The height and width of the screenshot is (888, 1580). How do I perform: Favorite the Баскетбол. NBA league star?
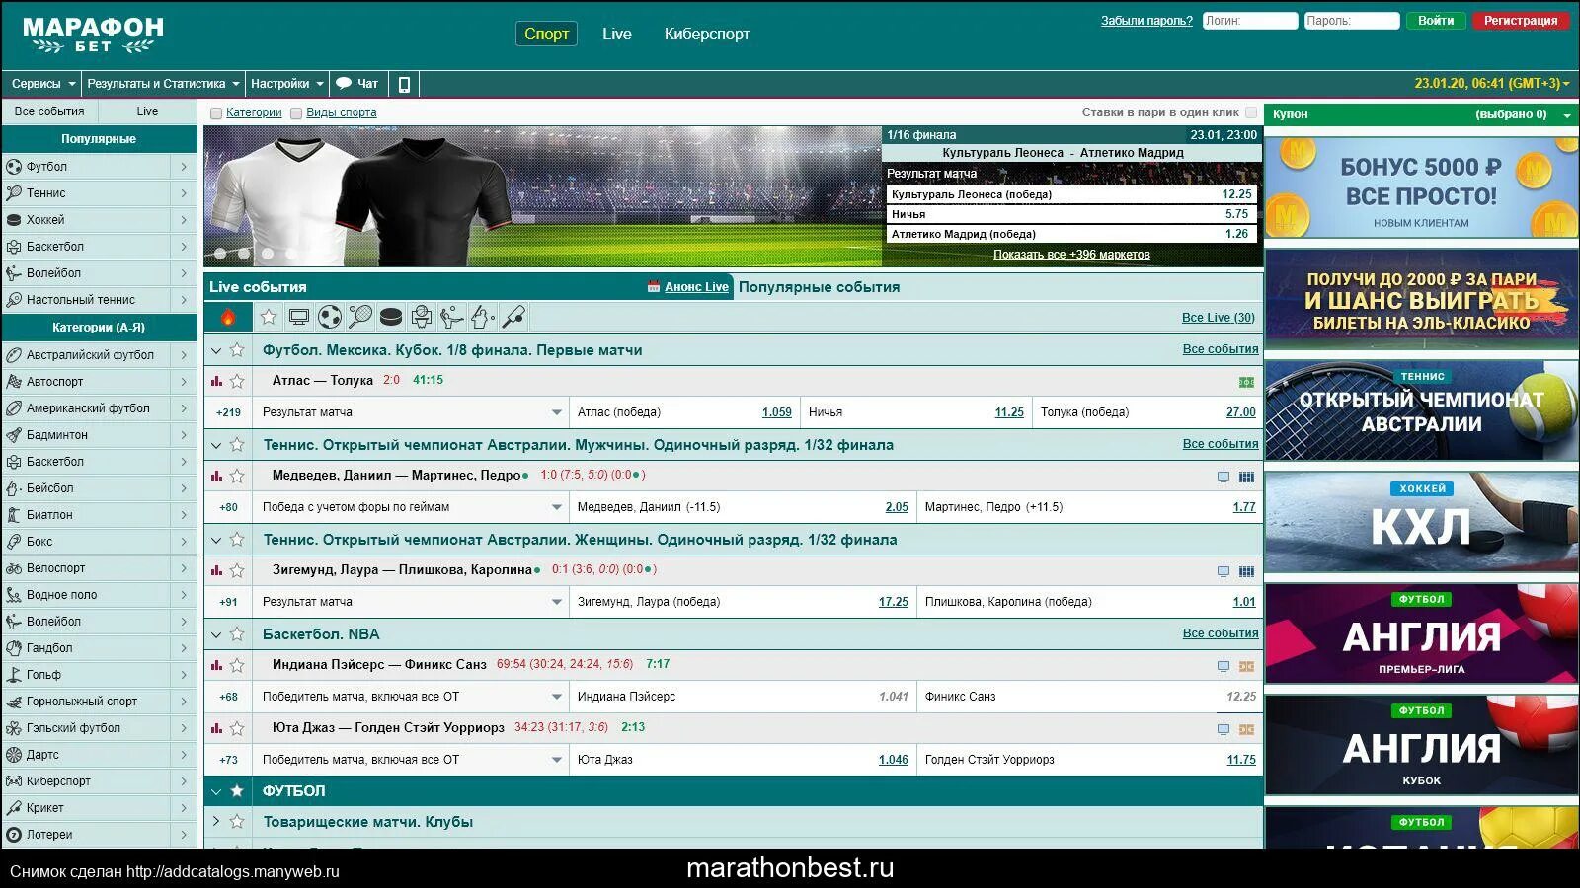(x=237, y=634)
